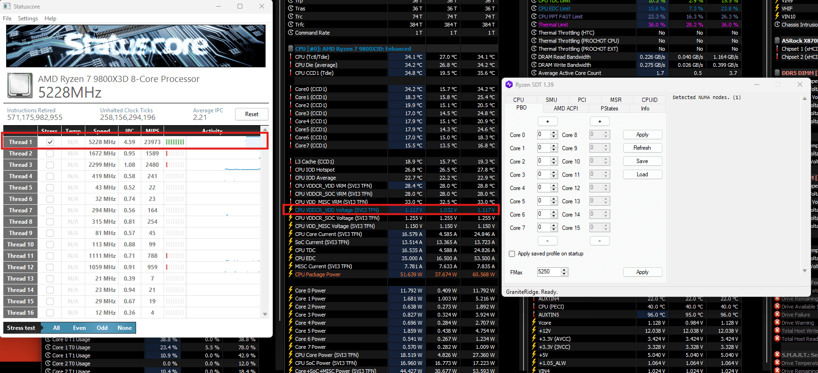Enable stress for Thread 8
This screenshot has width=818, height=373.
tap(50, 222)
